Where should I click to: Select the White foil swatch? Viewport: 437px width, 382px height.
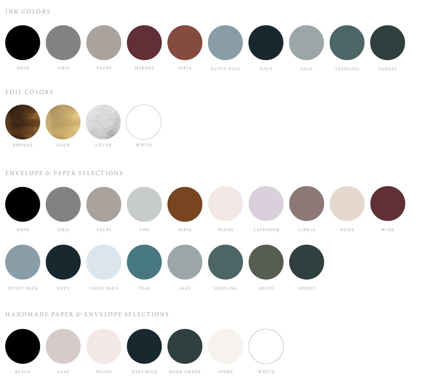[144, 122]
